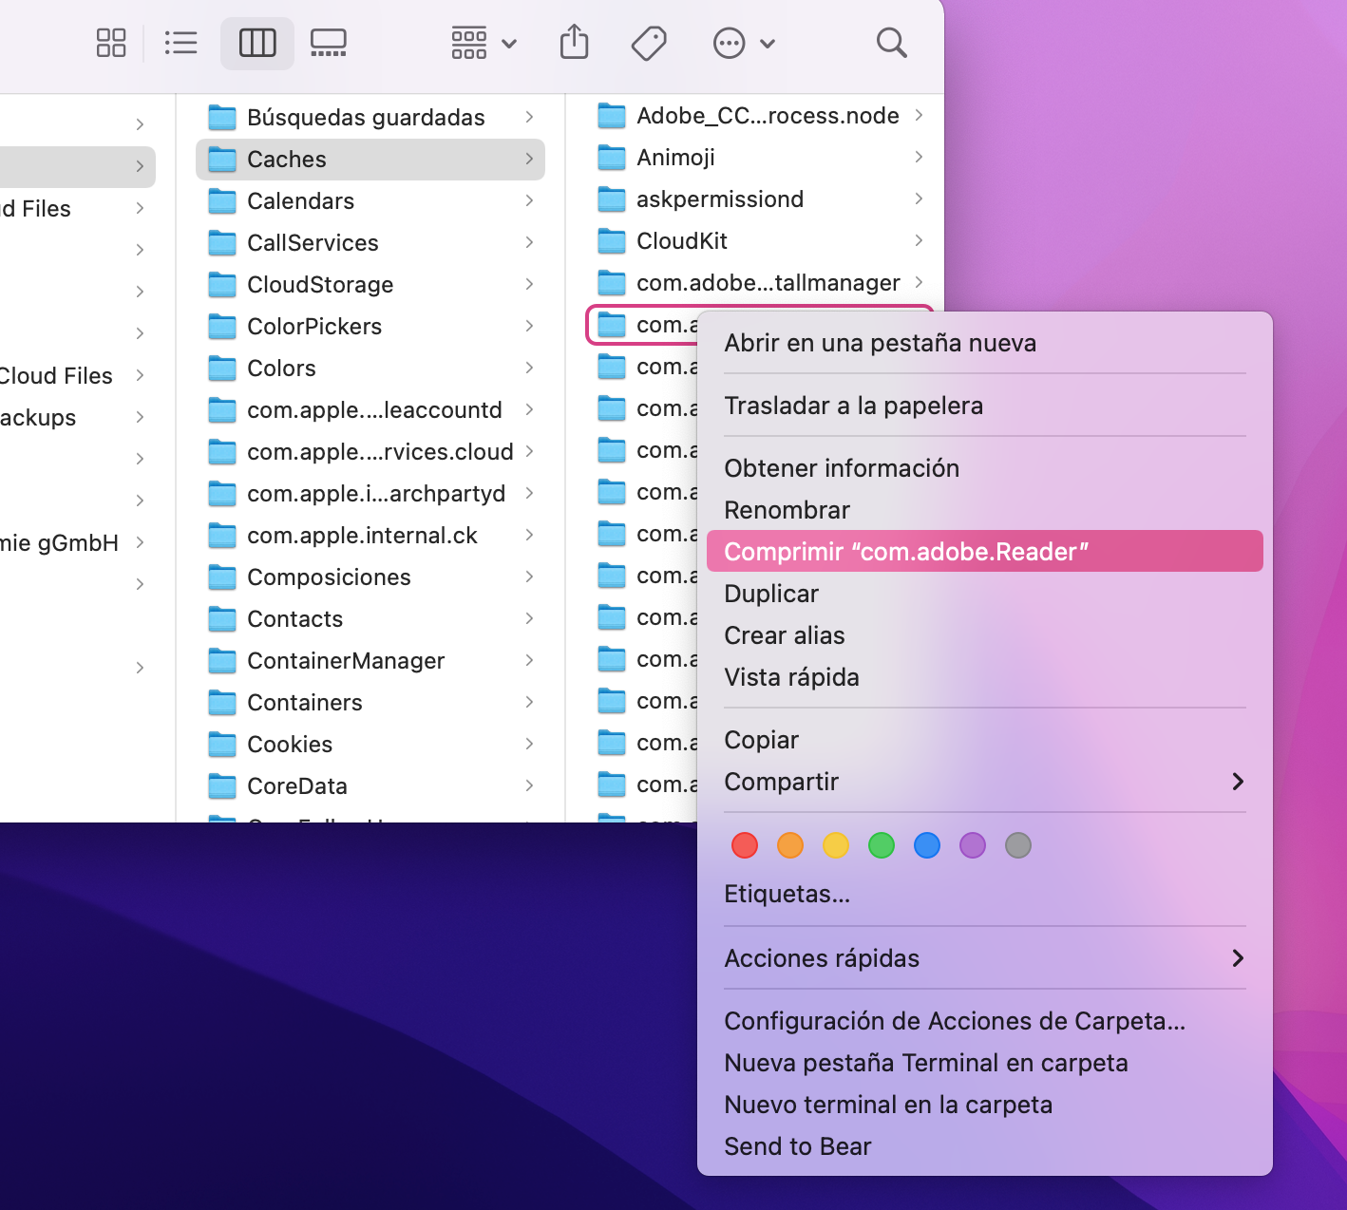
Task: Click the Calendars folder icon
Action: coord(222,201)
